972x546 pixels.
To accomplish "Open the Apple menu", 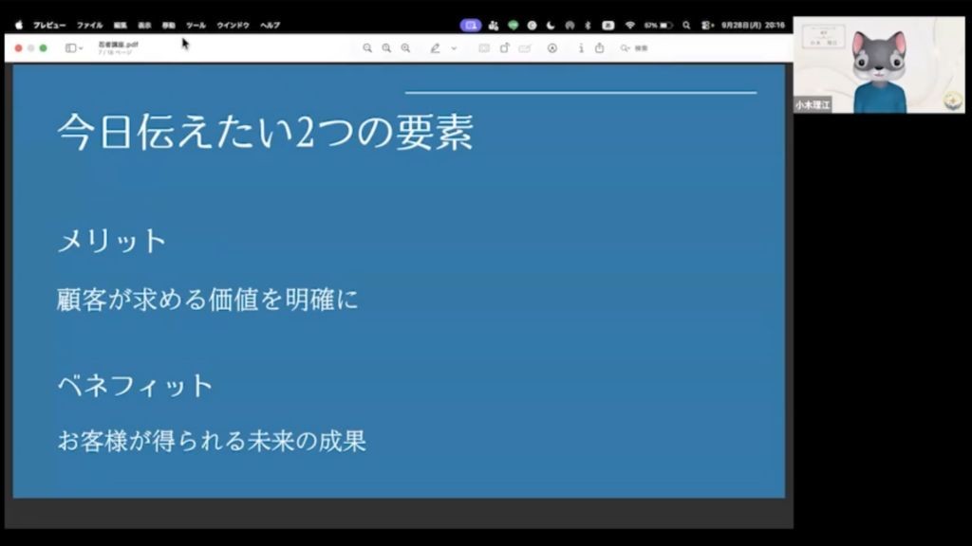I will tap(19, 26).
